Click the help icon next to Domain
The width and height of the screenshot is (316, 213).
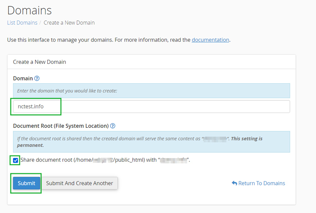[37, 78]
